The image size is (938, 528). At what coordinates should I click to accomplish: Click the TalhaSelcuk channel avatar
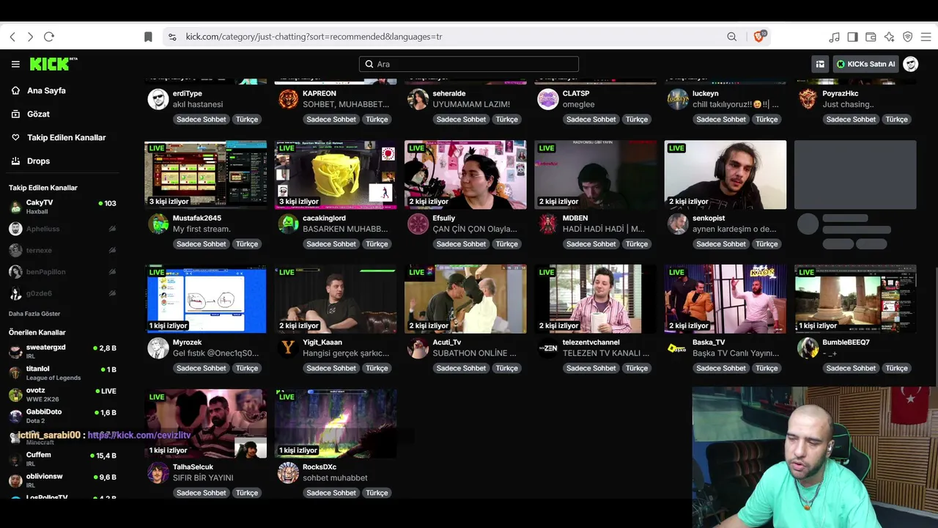(158, 472)
